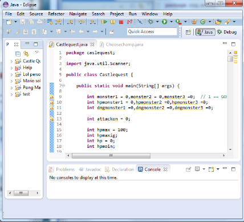
Task: Click the Search flashlight toolbar icon
Action: pos(227,22)
